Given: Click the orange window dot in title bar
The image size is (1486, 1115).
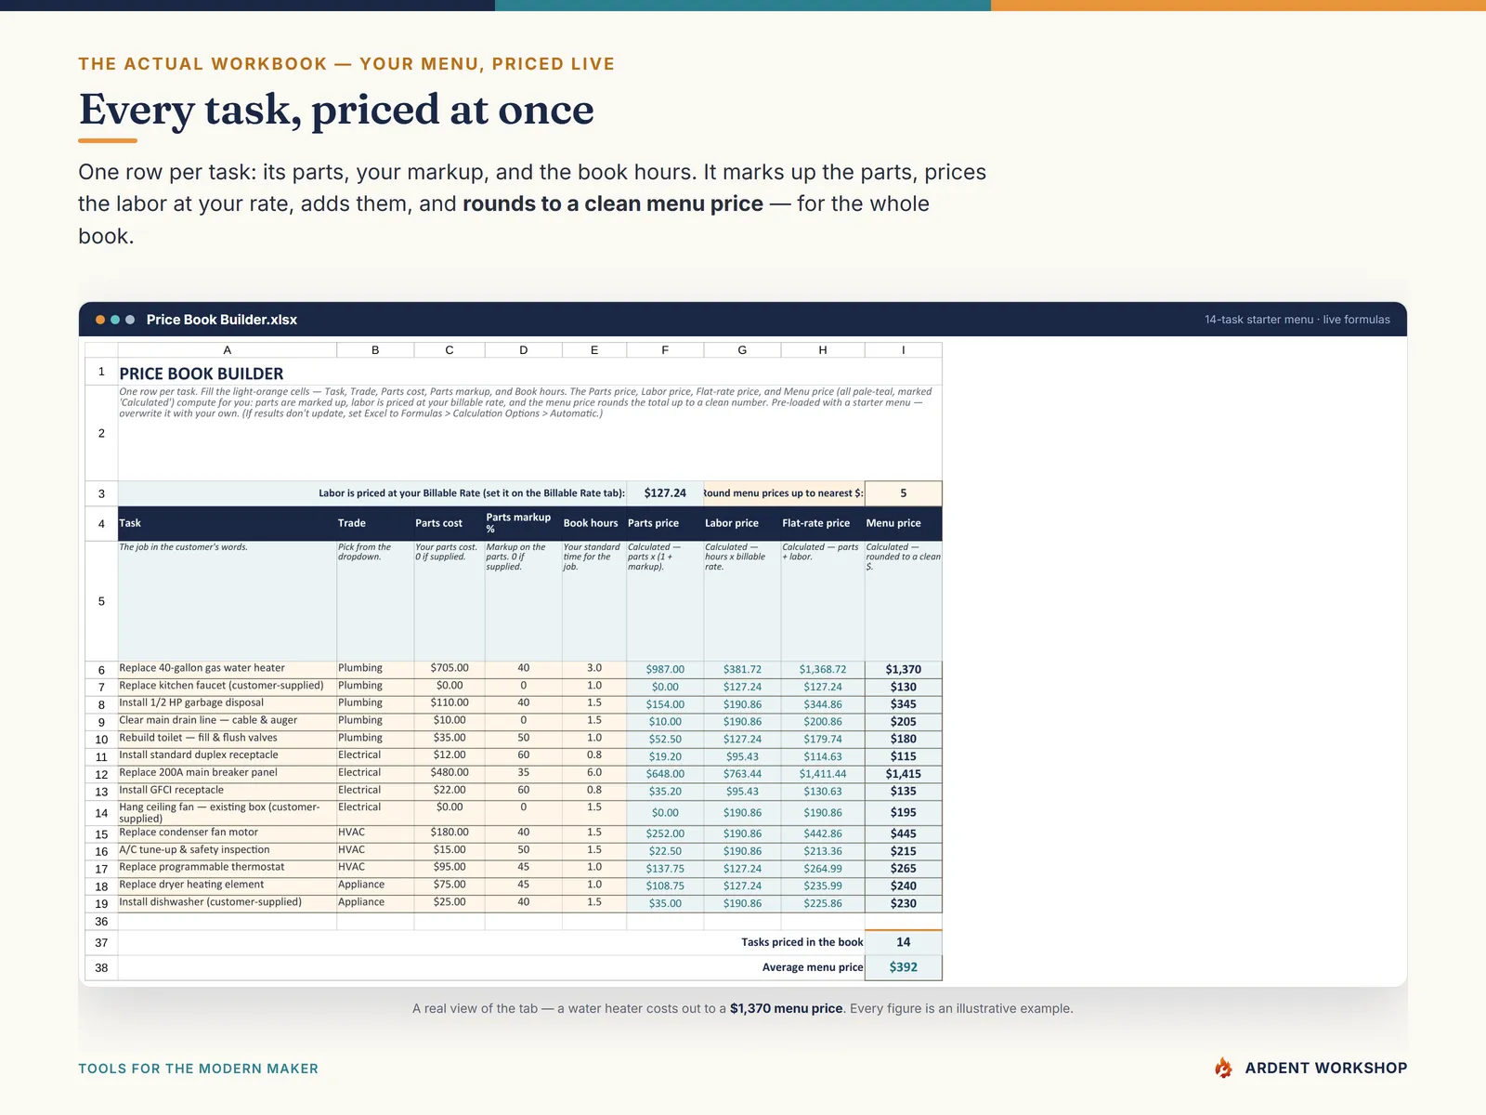Looking at the screenshot, I should click(100, 320).
